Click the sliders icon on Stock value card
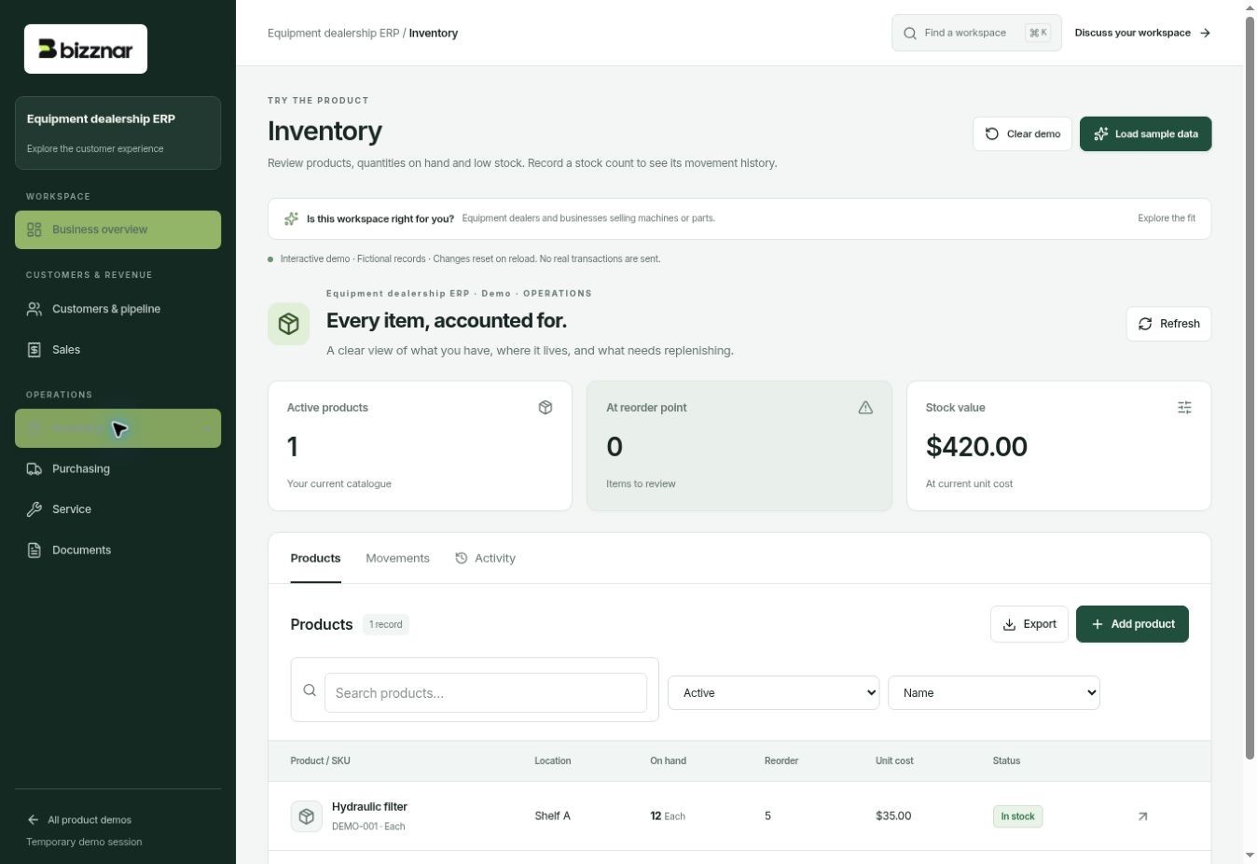 click(x=1184, y=408)
